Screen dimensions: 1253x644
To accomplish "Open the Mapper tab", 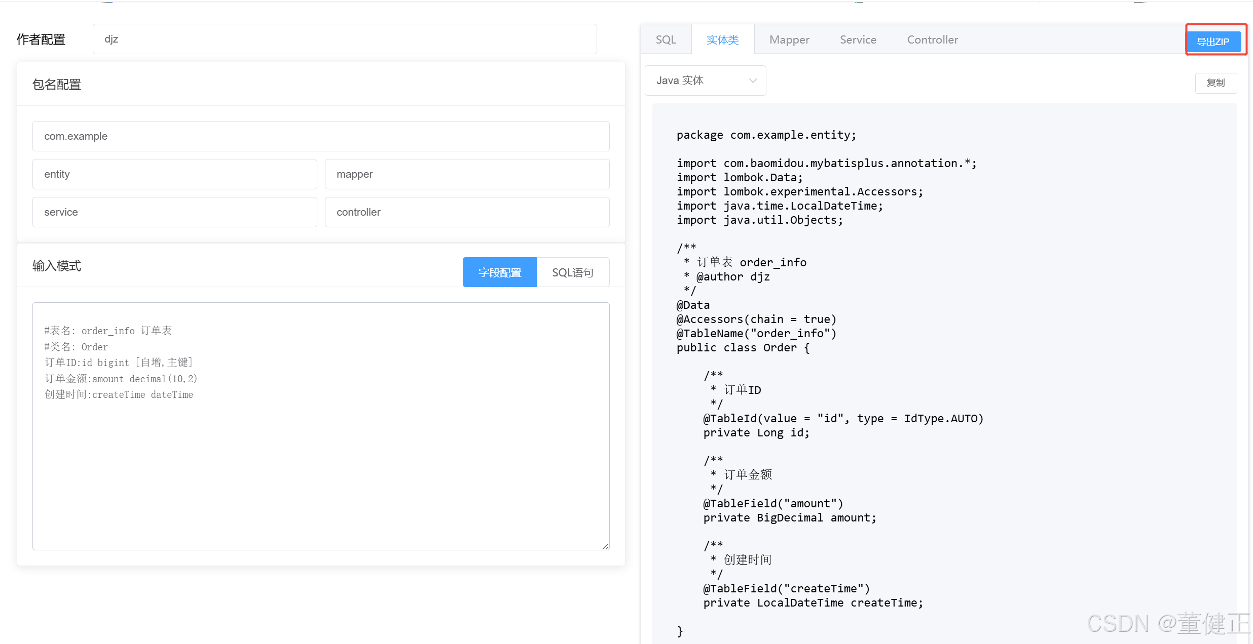I will click(x=789, y=39).
